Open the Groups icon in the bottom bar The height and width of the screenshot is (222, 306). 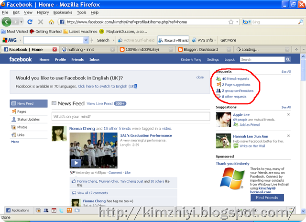click(46, 211)
